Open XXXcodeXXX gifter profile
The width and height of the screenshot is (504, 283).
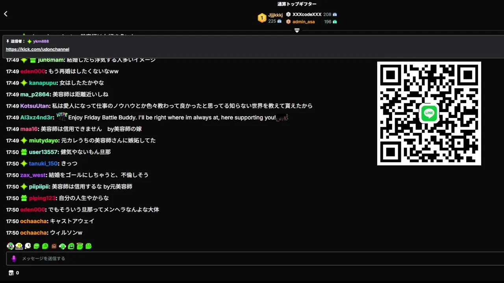click(307, 15)
